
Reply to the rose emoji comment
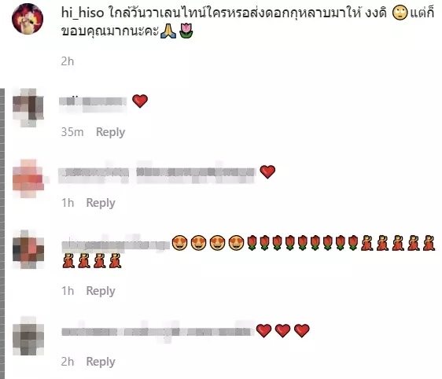point(101,291)
